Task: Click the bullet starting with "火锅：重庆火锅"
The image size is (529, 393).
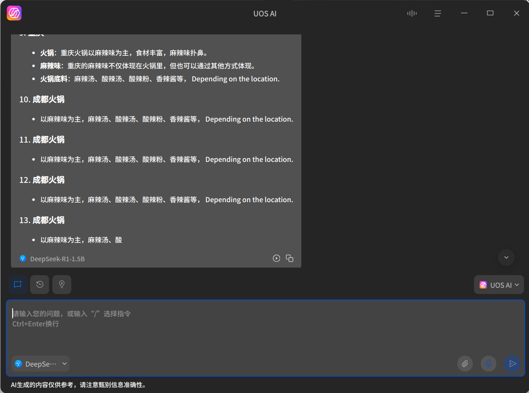Action: [124, 53]
